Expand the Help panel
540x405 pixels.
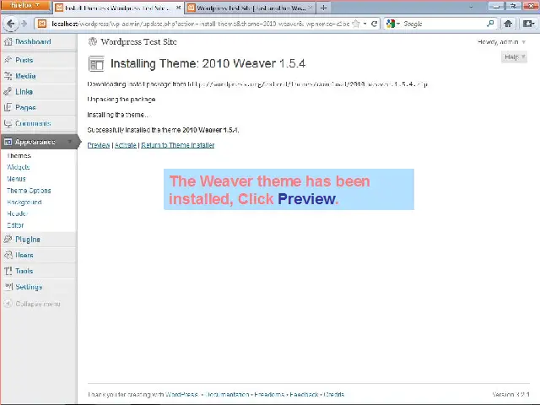point(514,57)
